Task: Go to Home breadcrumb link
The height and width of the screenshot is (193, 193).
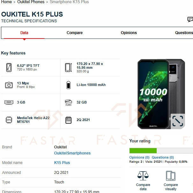Action: (6, 2)
